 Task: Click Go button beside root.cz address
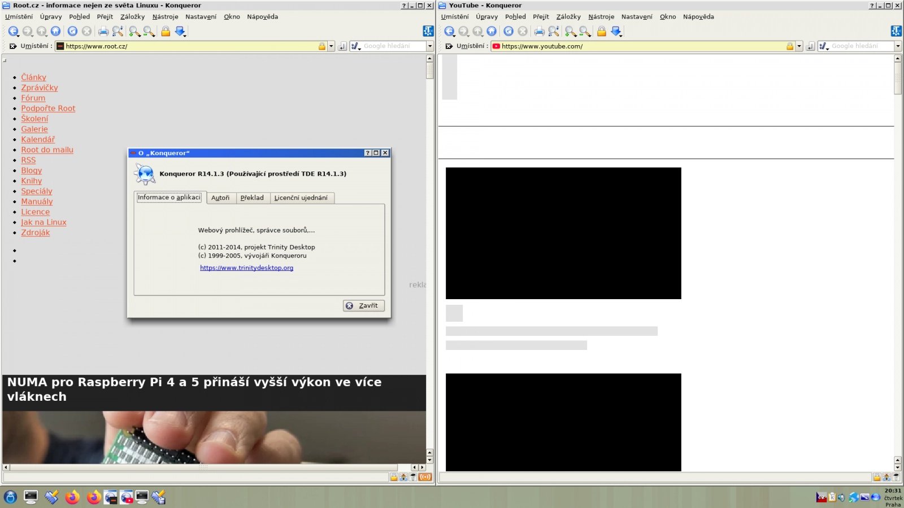tap(342, 46)
